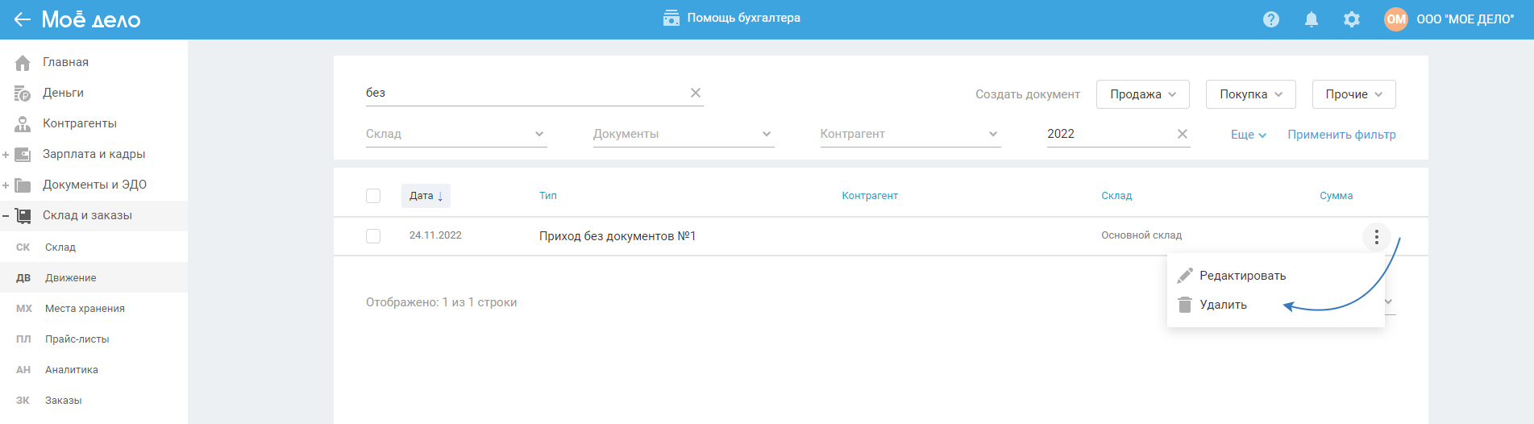Click the back arrow in header

click(22, 19)
